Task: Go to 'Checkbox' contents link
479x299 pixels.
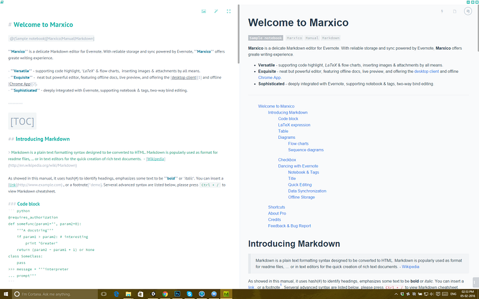Action: pos(287,160)
